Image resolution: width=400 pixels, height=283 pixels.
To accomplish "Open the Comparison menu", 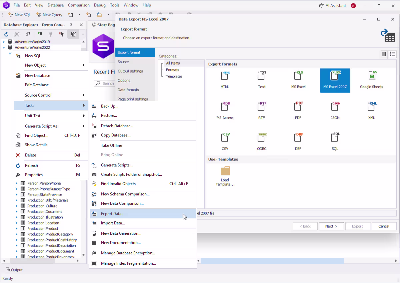I will (x=79, y=5).
